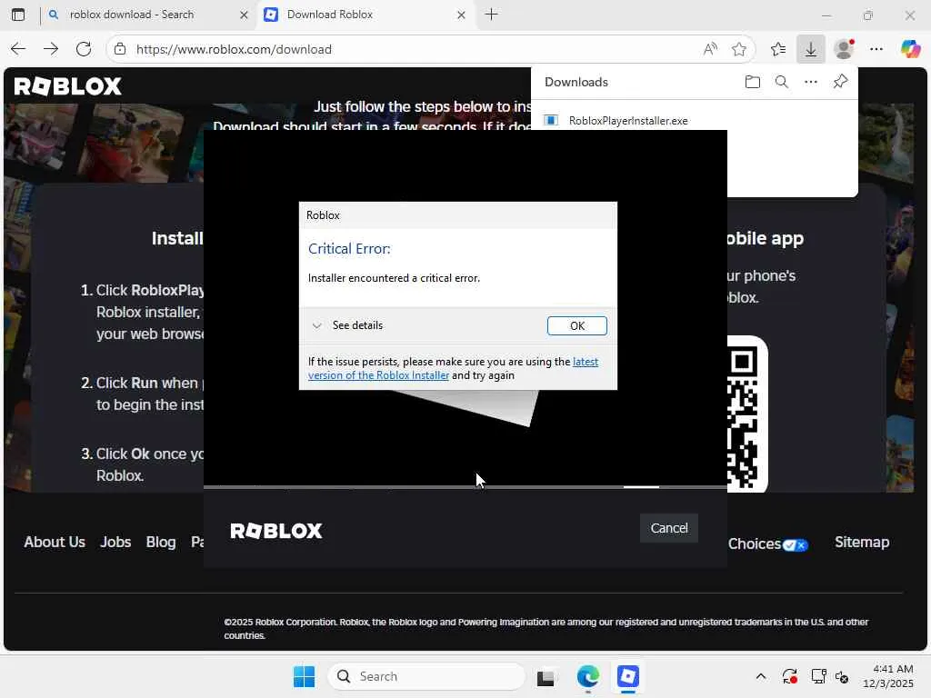Open a new browser tab
The width and height of the screenshot is (931, 698).
click(x=492, y=15)
